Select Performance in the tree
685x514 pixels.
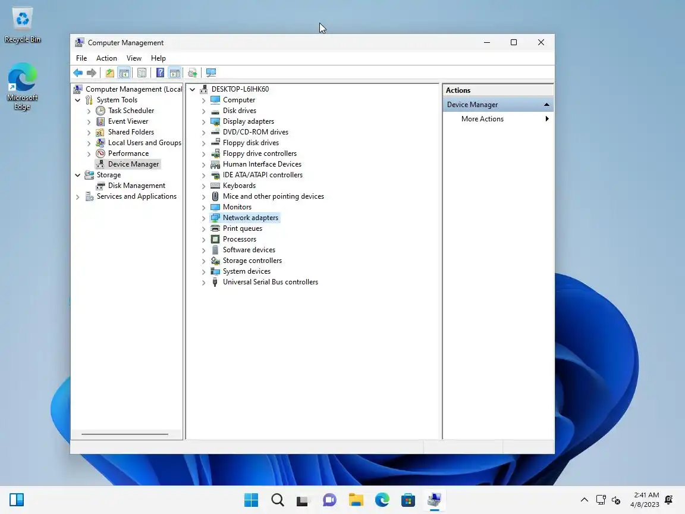pos(128,153)
